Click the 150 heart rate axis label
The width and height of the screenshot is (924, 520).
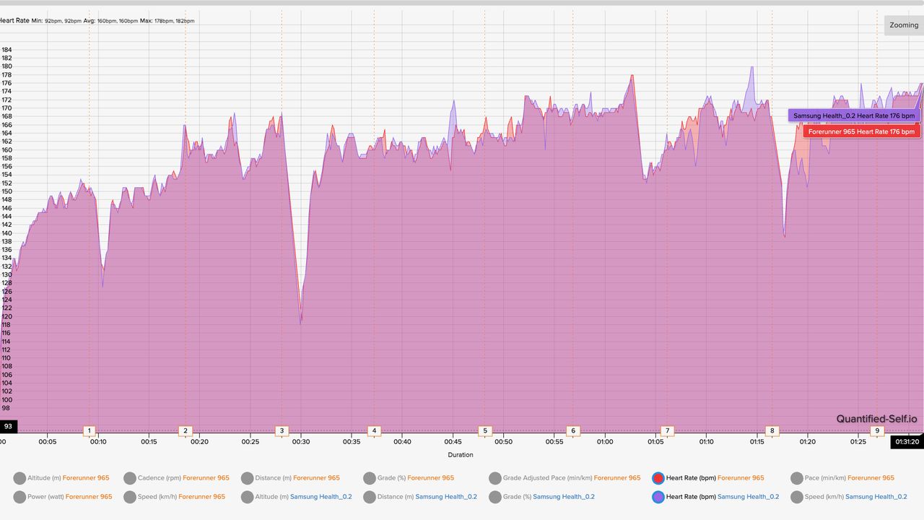pyautogui.click(x=6, y=191)
